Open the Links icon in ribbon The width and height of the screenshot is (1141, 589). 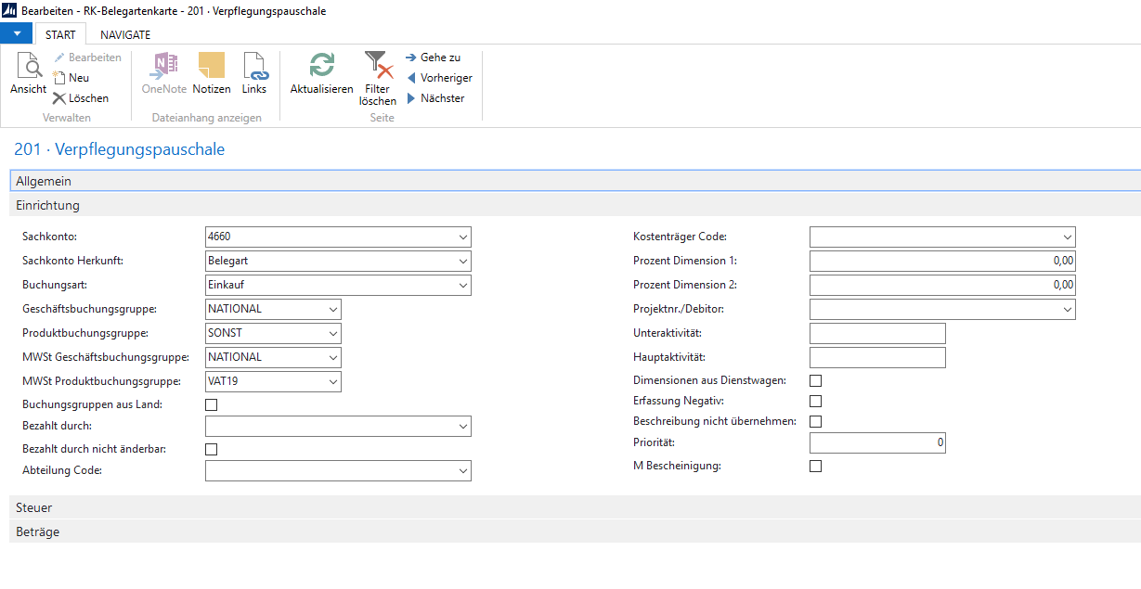pyautogui.click(x=254, y=68)
